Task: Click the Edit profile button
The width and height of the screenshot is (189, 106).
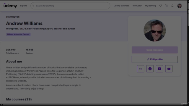Action: coord(155,59)
